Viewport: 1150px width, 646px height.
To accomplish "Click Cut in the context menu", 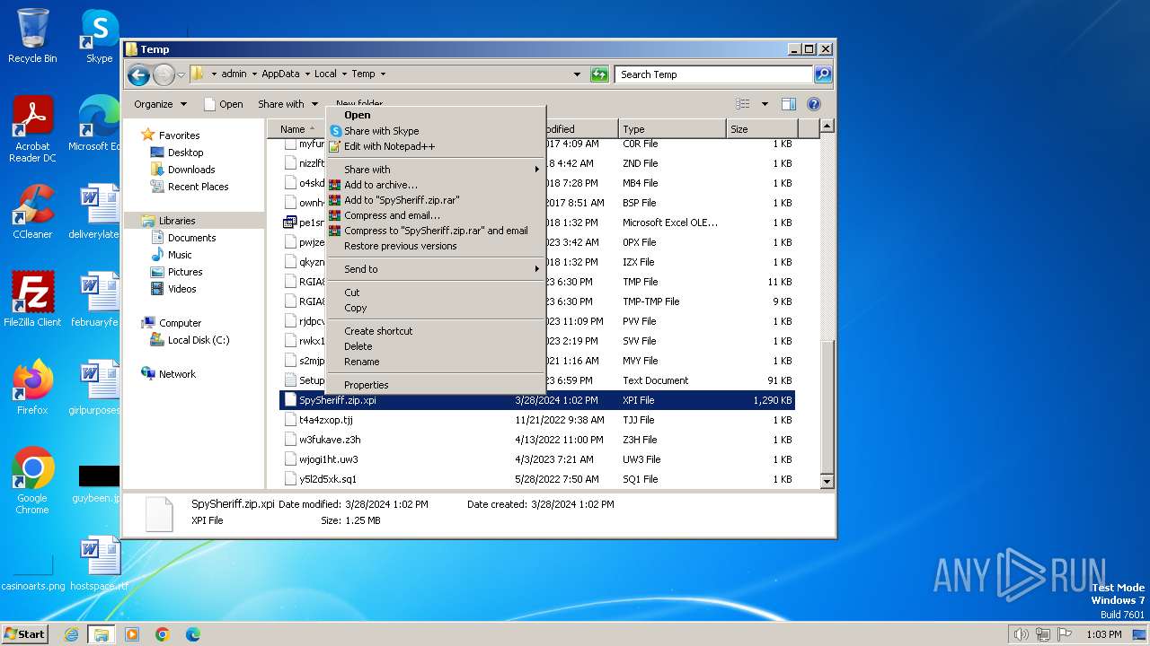I will coord(436,292).
